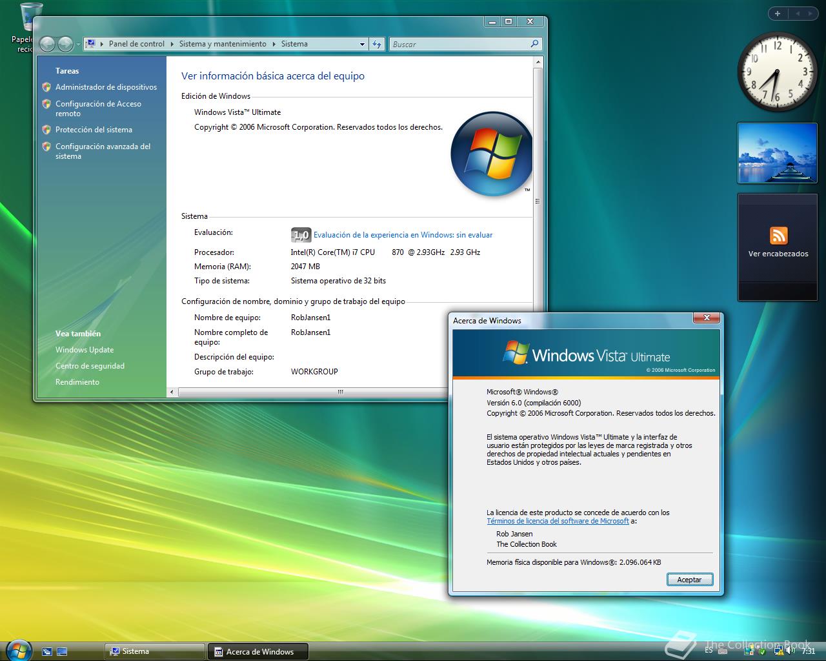Click the computer icon in the address bar
The width and height of the screenshot is (826, 661).
click(91, 44)
